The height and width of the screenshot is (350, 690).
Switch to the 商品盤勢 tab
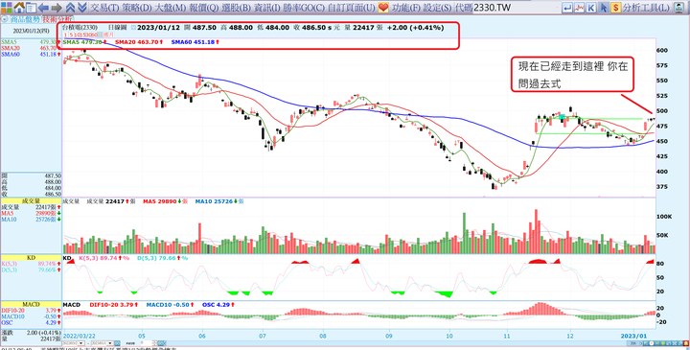click(x=25, y=19)
